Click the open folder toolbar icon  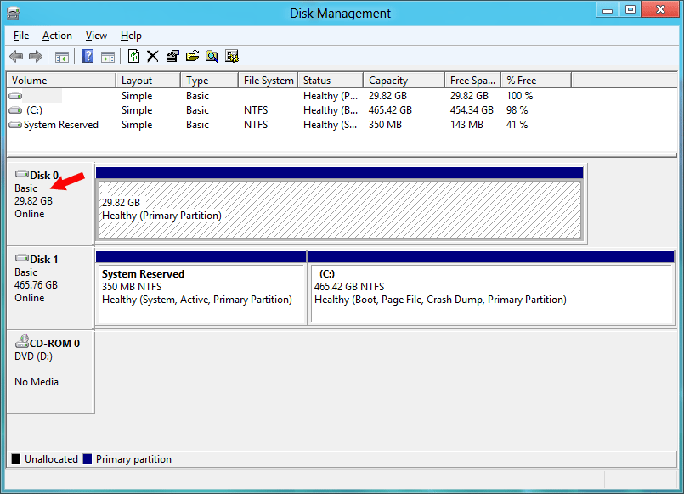[192, 57]
